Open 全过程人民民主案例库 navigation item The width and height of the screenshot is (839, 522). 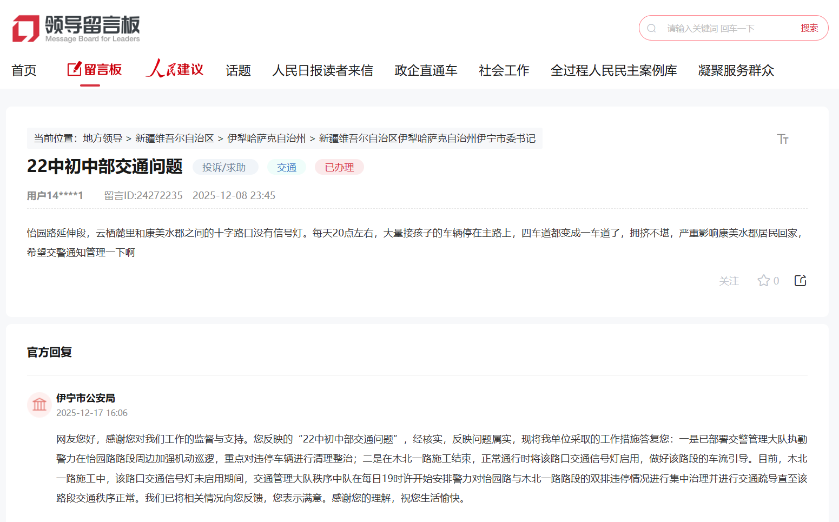(613, 70)
